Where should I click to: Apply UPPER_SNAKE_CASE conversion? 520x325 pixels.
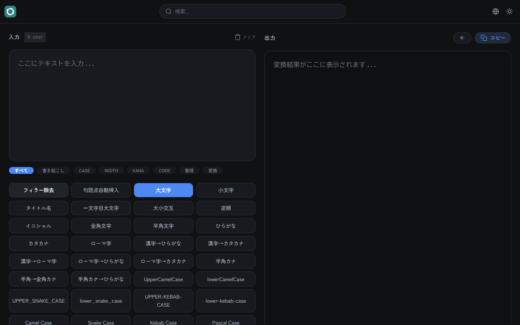click(39, 301)
